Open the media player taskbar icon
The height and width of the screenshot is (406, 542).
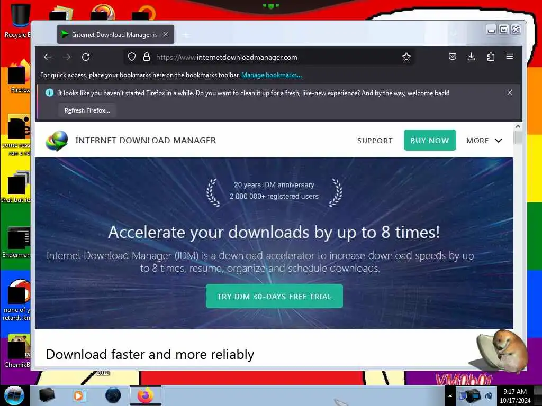(x=78, y=395)
